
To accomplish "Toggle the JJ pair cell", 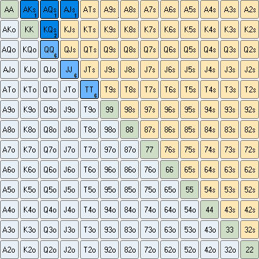I will [70, 70].
